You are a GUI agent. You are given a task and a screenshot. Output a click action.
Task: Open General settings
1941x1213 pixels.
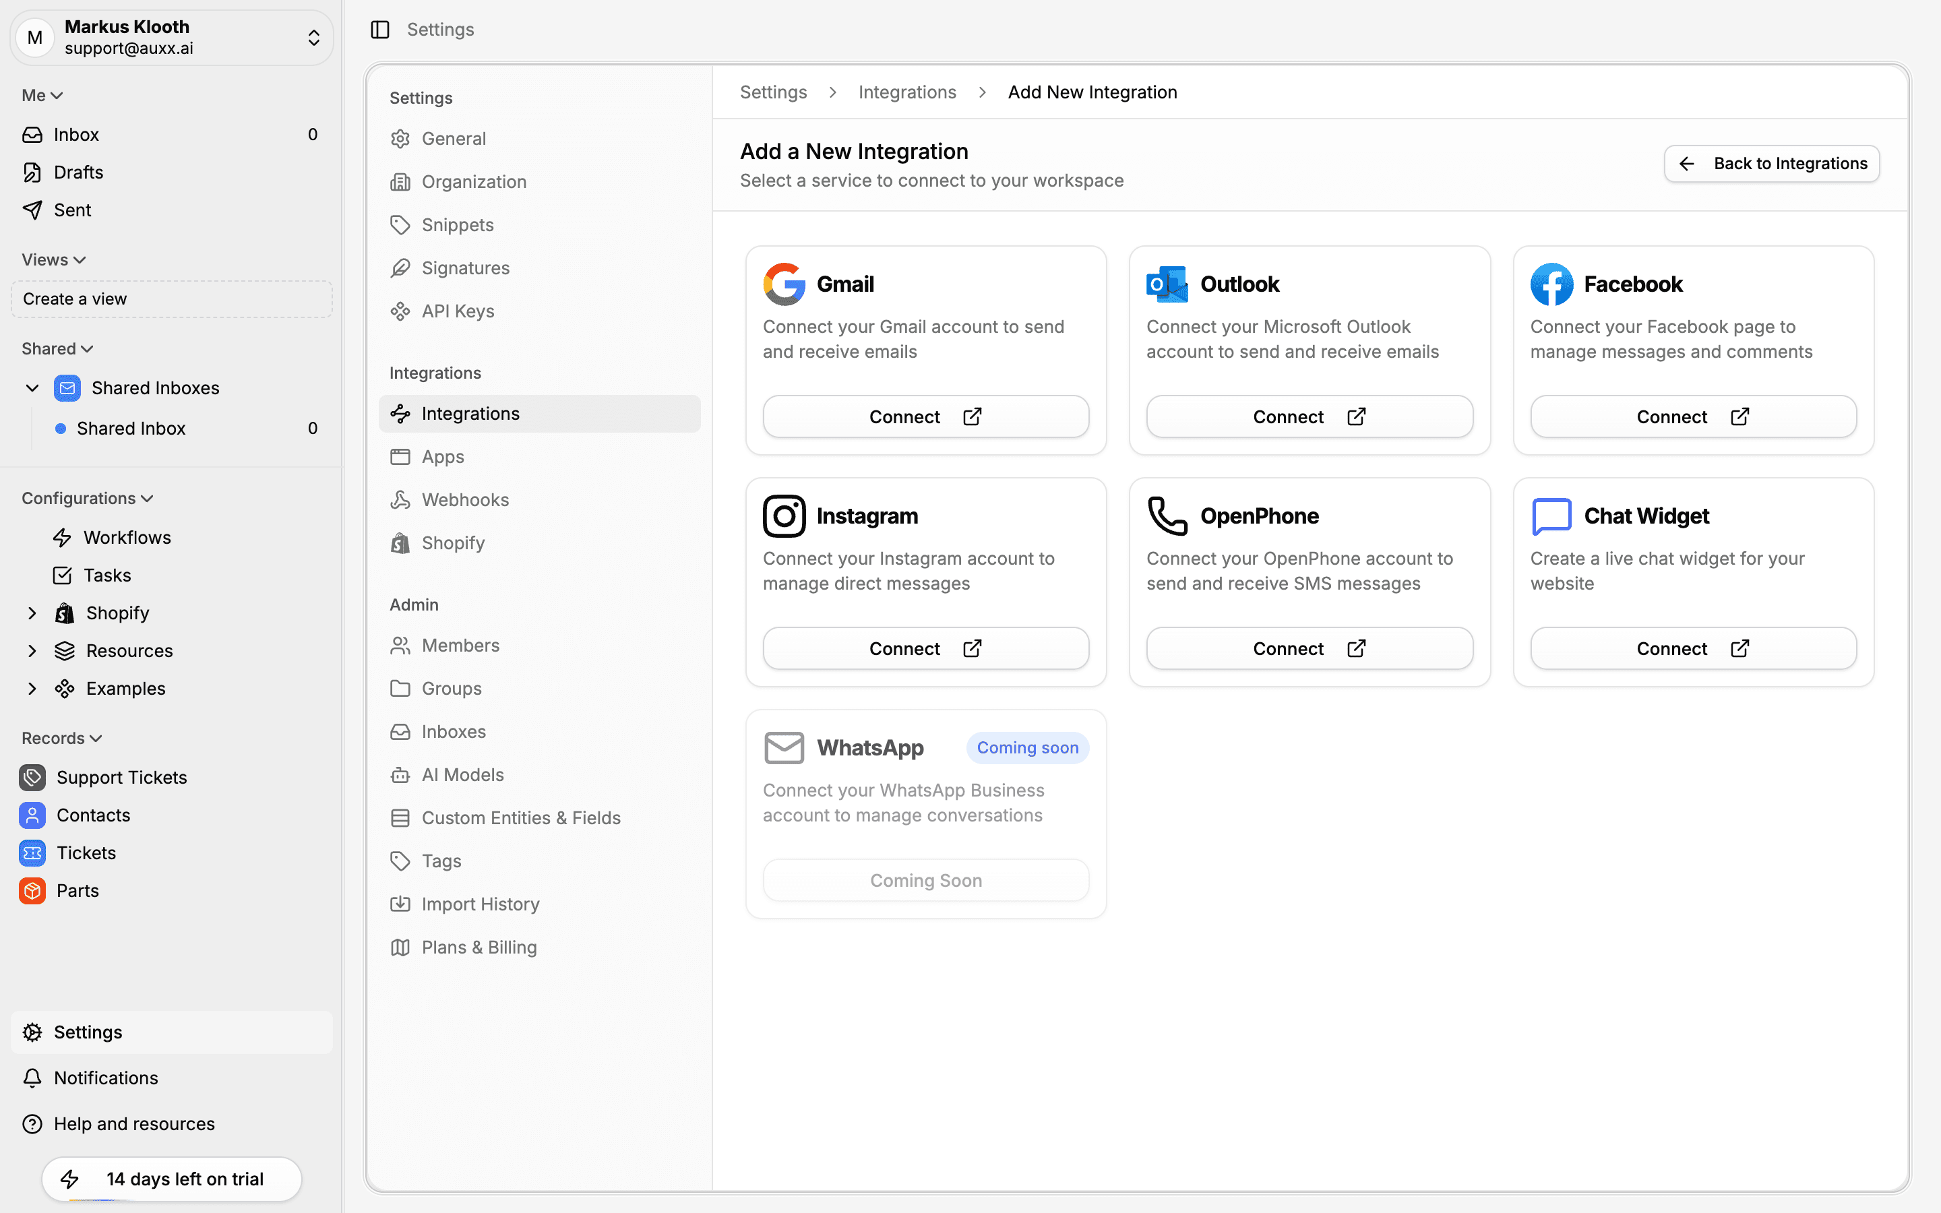[x=540, y=139]
